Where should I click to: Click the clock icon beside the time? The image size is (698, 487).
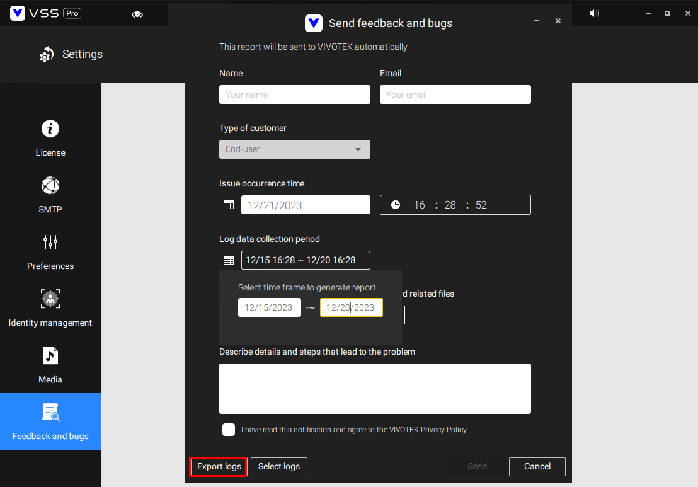point(394,204)
